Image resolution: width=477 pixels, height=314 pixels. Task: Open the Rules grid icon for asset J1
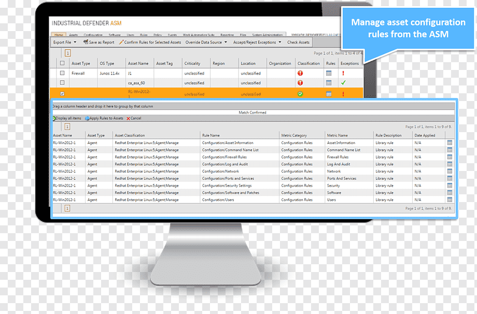329,73
